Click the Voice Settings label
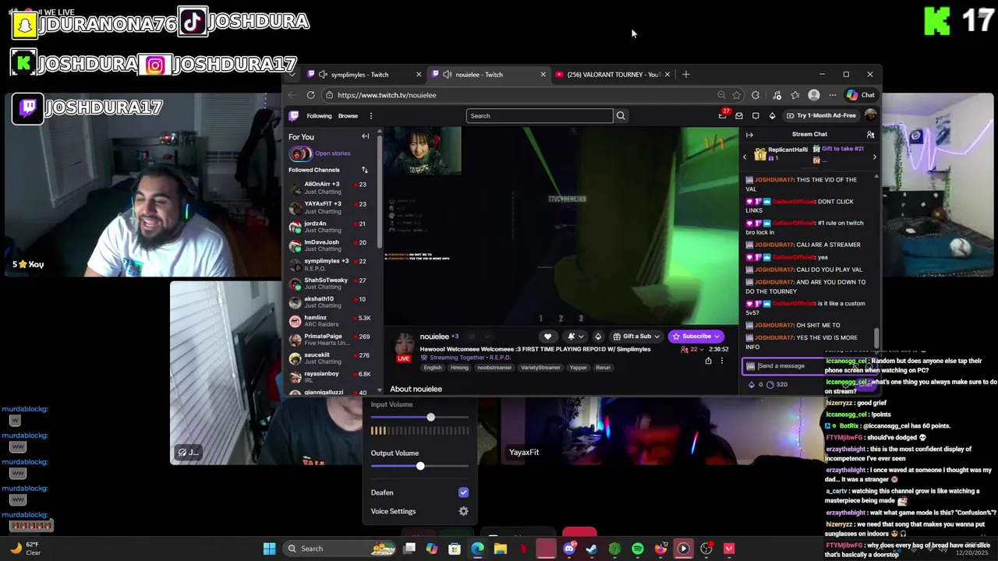 [393, 511]
